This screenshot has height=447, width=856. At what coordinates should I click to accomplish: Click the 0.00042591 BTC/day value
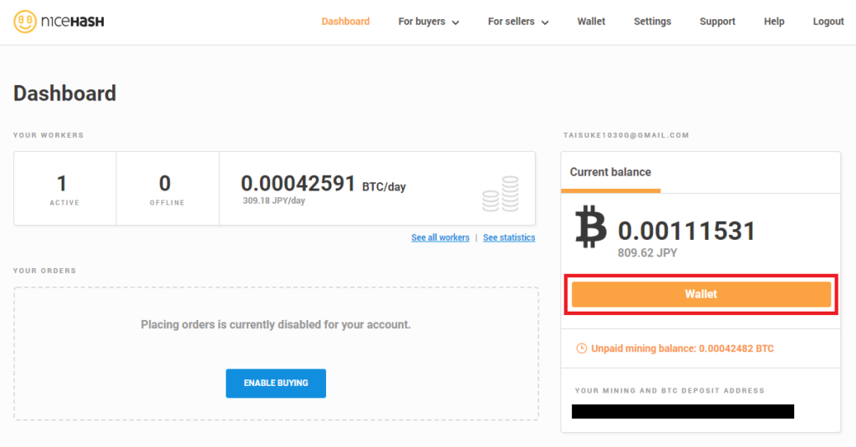click(x=324, y=184)
